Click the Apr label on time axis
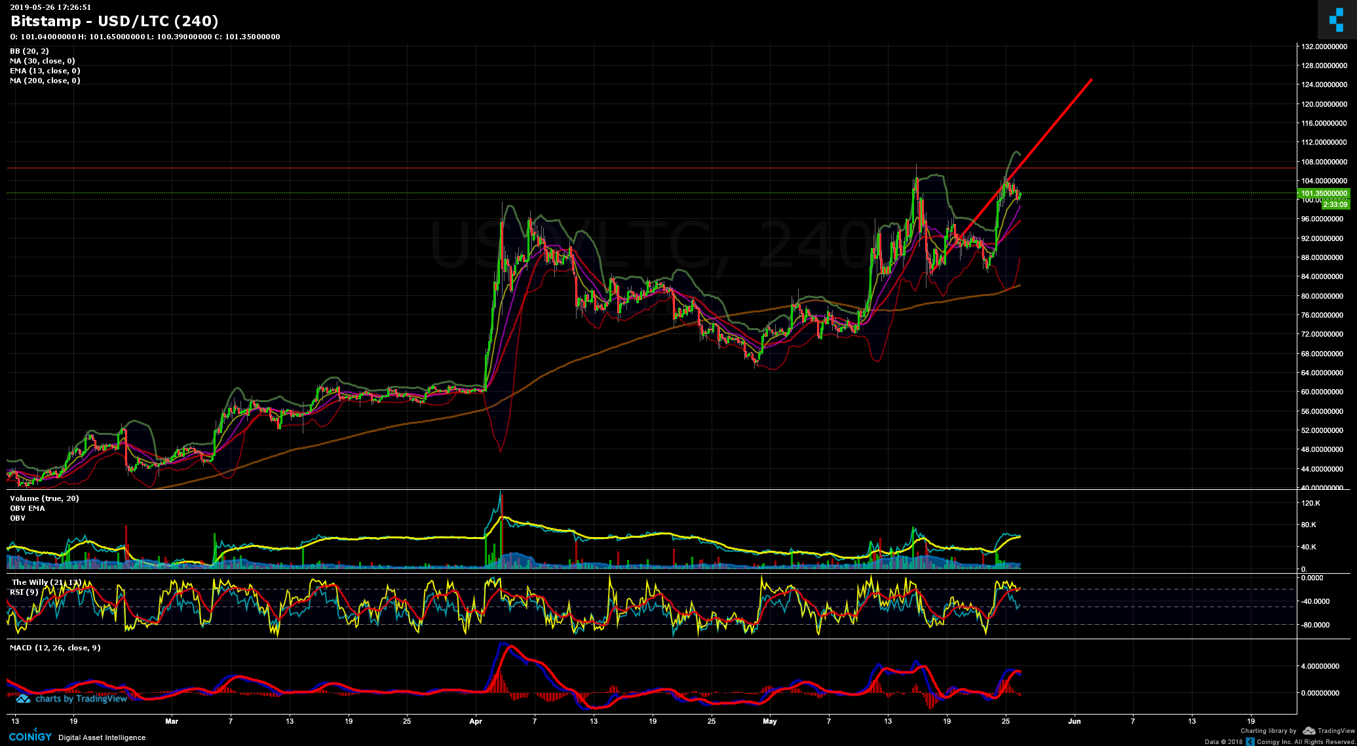Viewport: 1357px width, 746px height. coord(476,721)
